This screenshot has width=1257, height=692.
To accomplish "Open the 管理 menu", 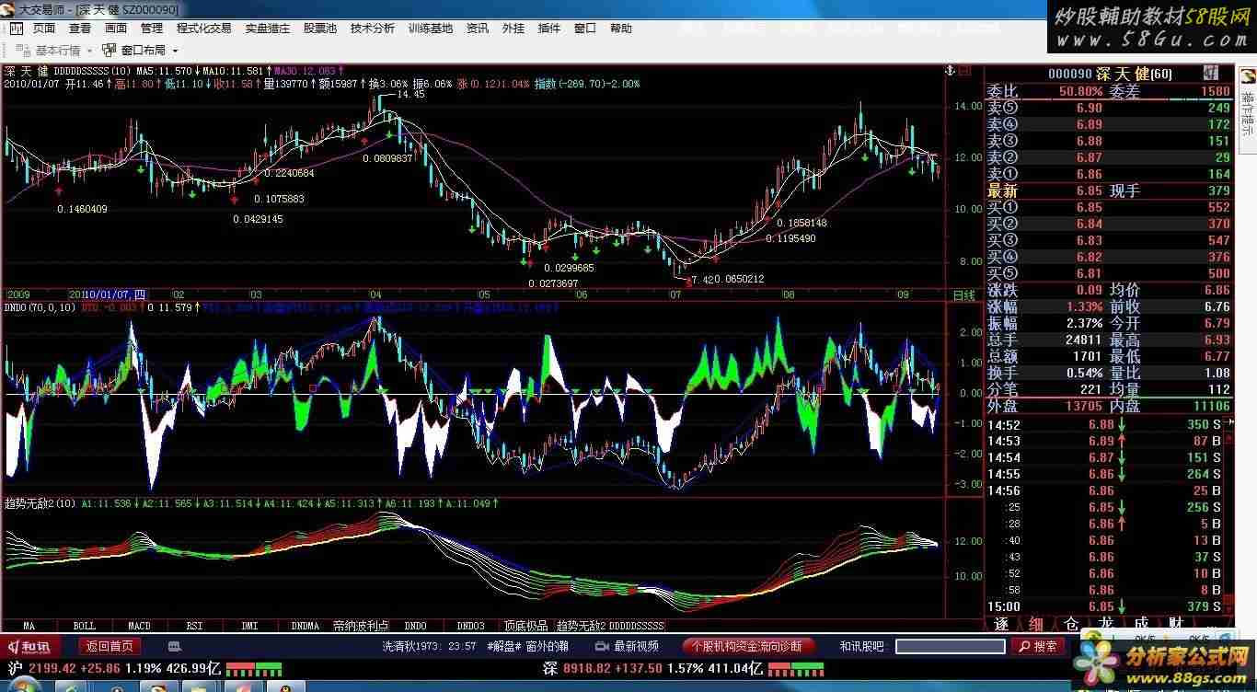I will 152,29.
